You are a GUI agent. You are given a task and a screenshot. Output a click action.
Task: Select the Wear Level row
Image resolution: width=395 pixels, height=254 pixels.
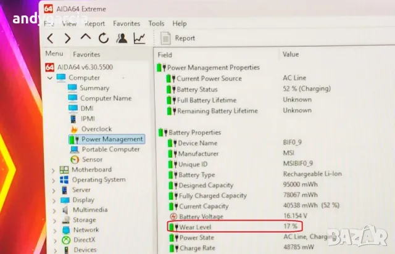235,226
